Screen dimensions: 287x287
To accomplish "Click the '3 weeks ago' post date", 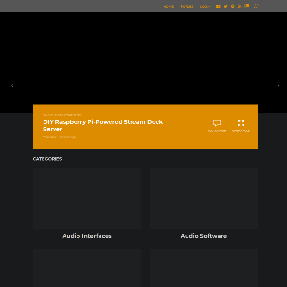I will point(68,137).
